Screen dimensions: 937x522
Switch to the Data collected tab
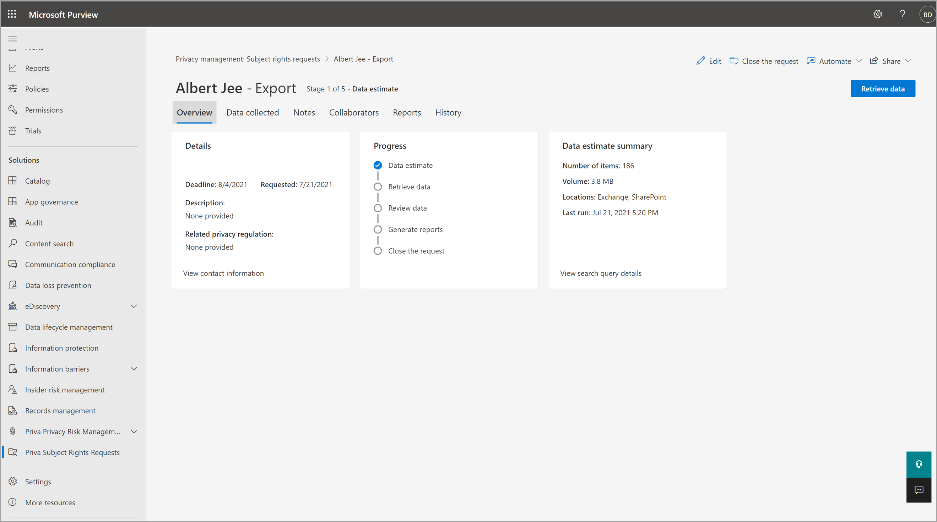point(253,112)
